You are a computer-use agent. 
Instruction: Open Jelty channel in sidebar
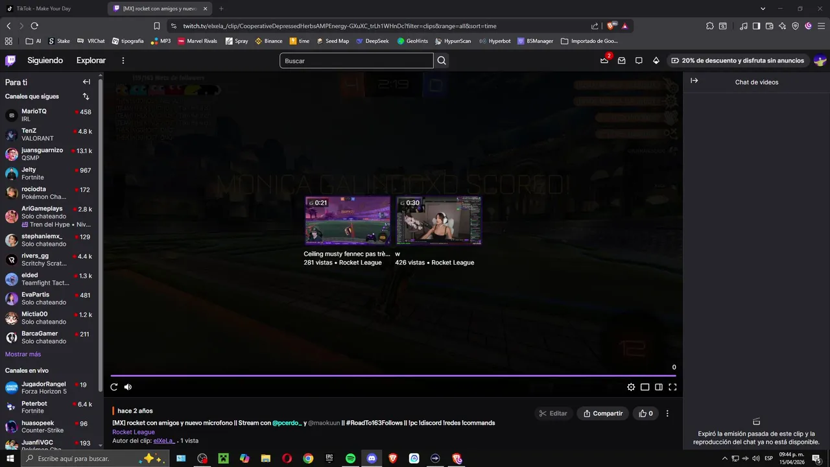49,174
